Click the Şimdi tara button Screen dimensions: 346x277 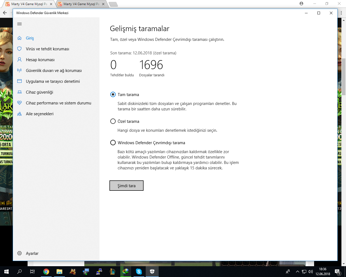coord(127,186)
